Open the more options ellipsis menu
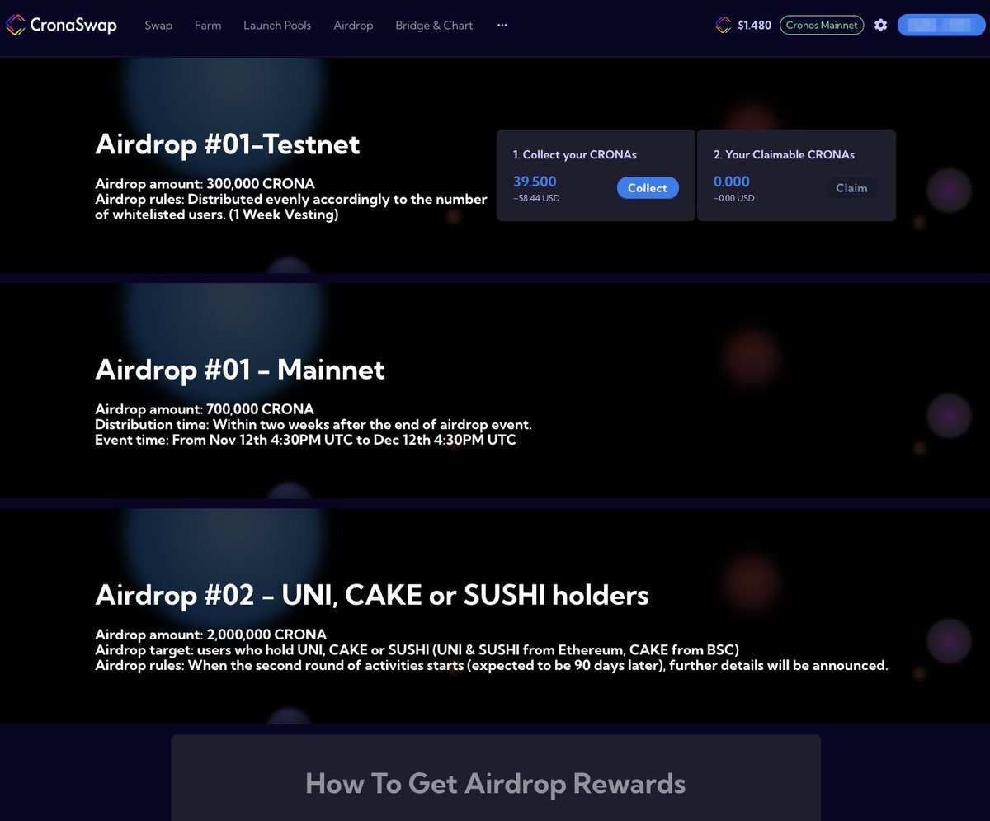This screenshot has width=990, height=821. [x=502, y=25]
